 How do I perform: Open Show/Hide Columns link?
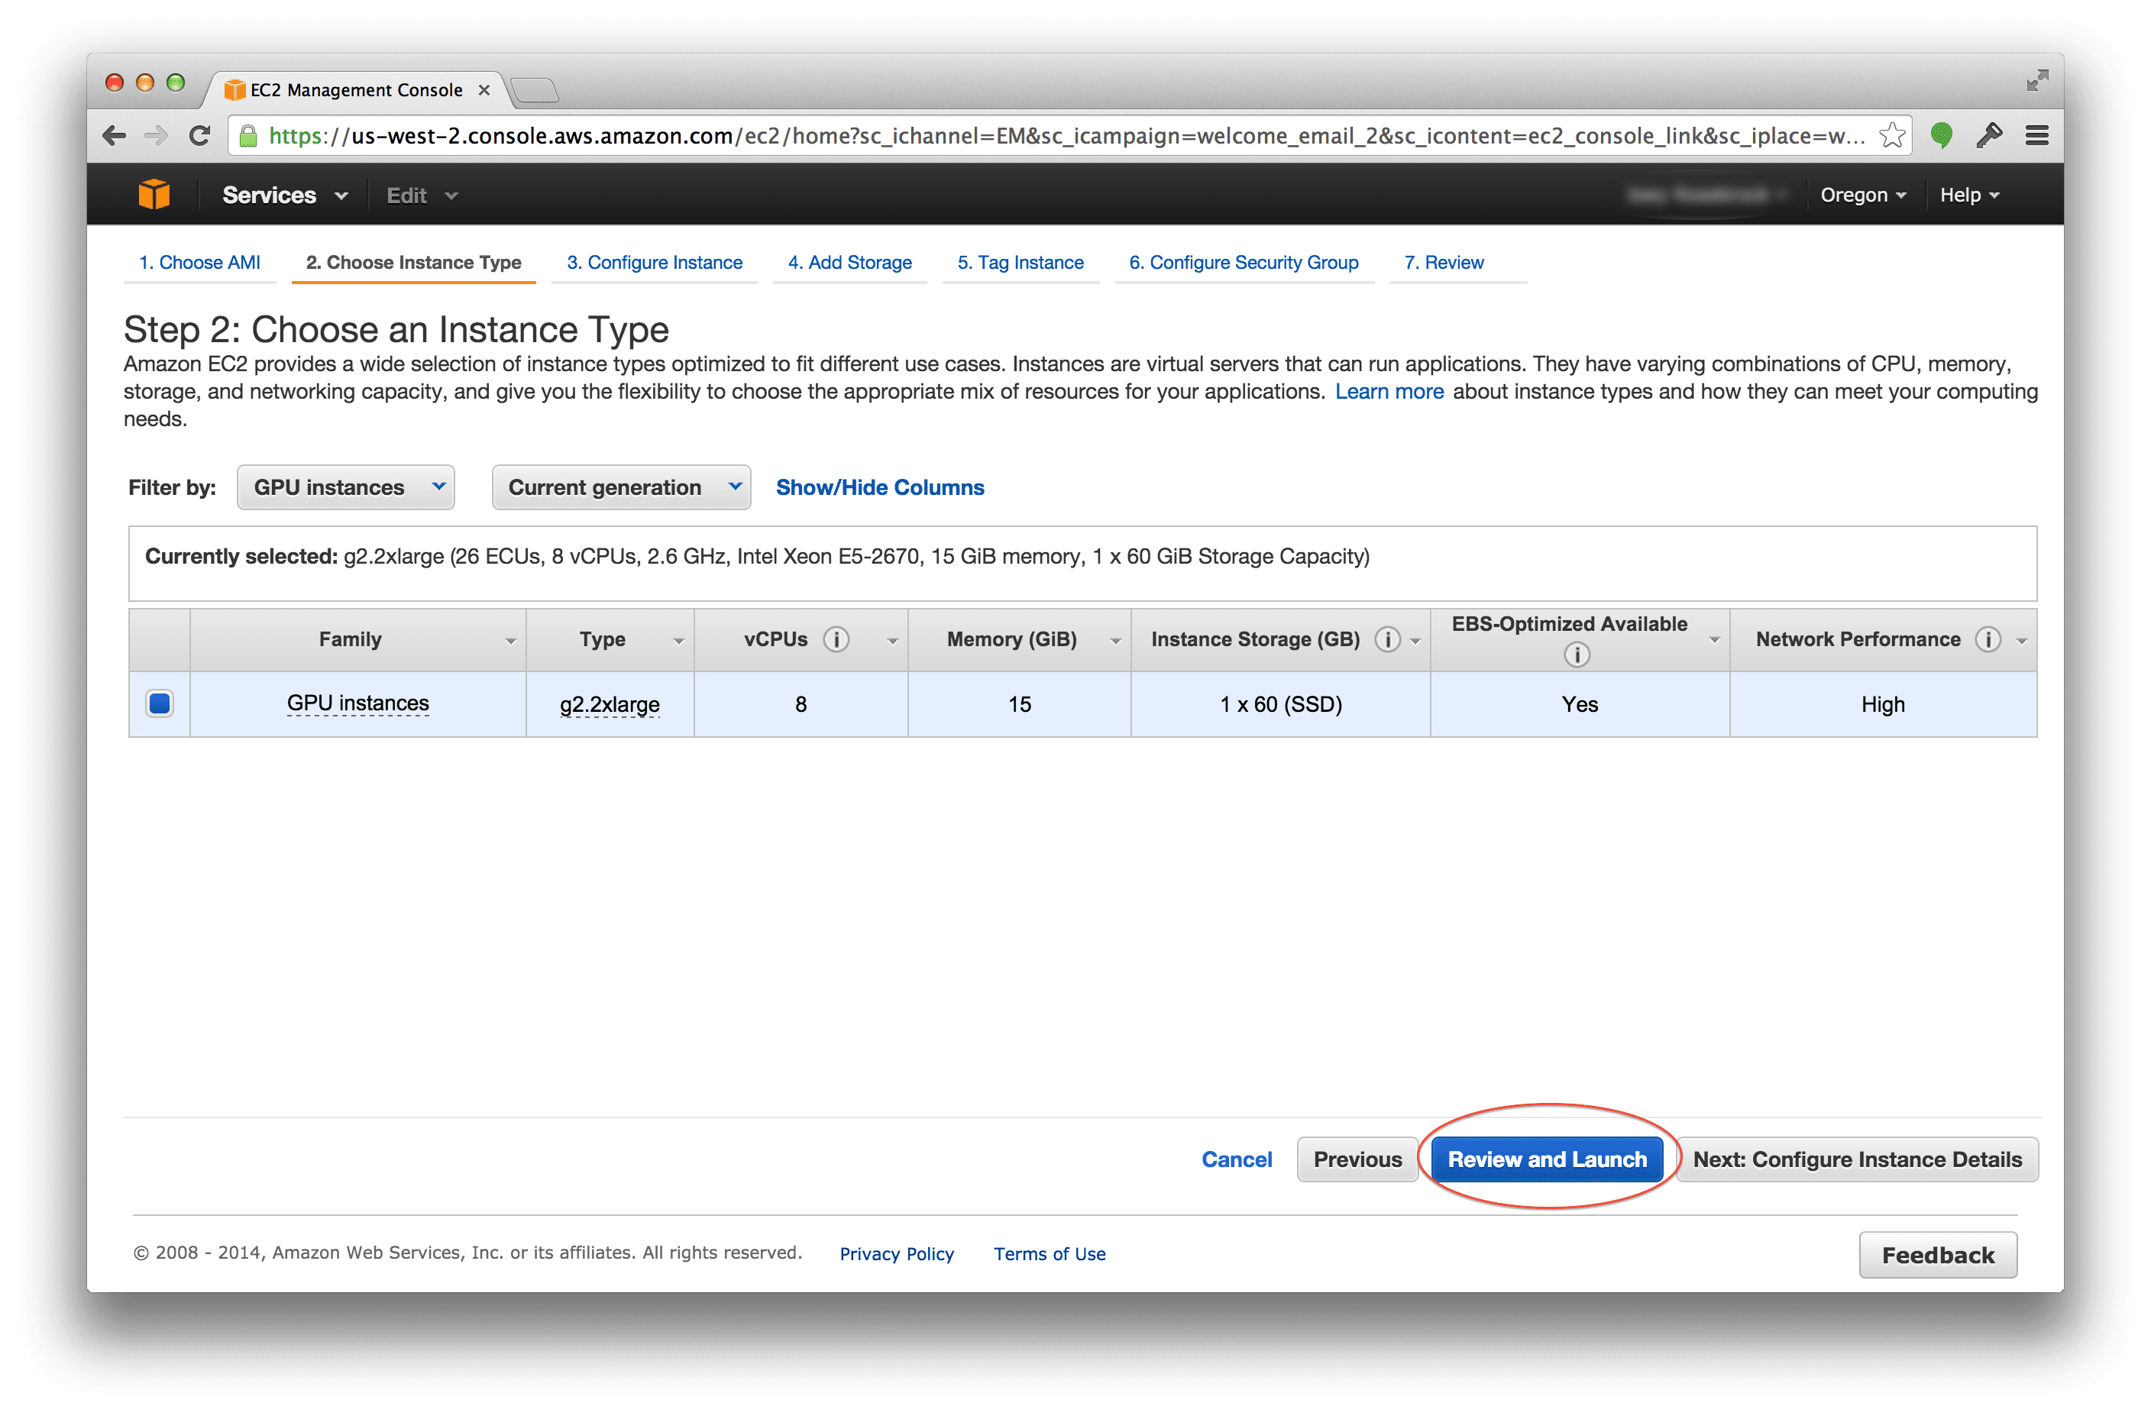pyautogui.click(x=880, y=488)
